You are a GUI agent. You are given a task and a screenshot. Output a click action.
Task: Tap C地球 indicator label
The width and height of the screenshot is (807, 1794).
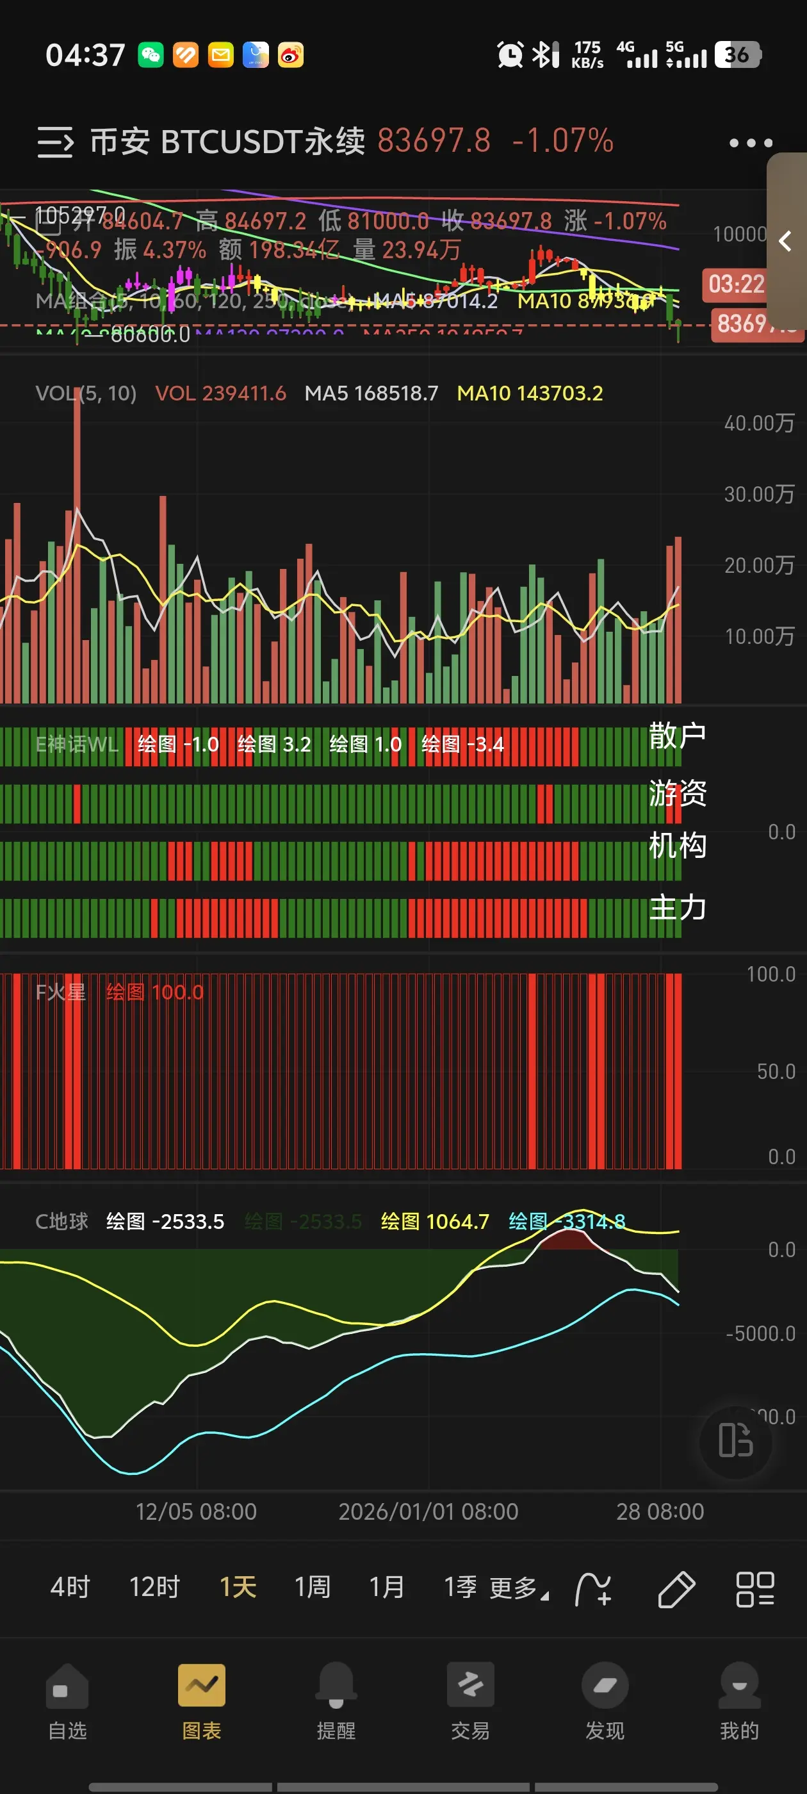(61, 1221)
